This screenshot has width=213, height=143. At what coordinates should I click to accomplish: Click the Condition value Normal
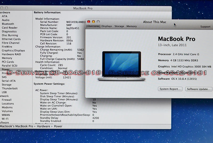pyautogui.click(x=63, y=68)
